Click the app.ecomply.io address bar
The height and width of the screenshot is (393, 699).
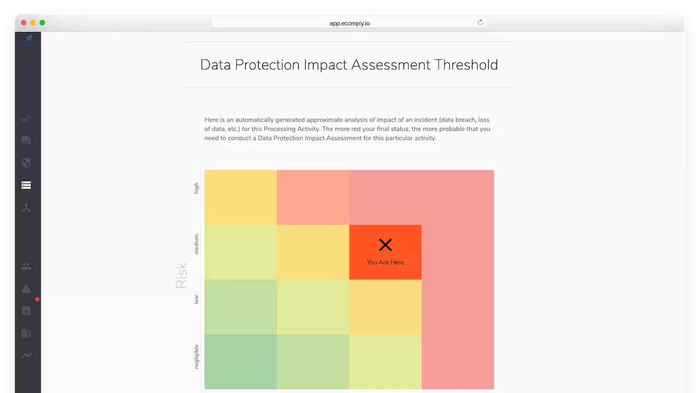point(349,23)
